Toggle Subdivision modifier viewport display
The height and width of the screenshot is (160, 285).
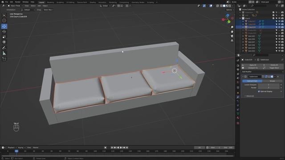tap(269, 77)
